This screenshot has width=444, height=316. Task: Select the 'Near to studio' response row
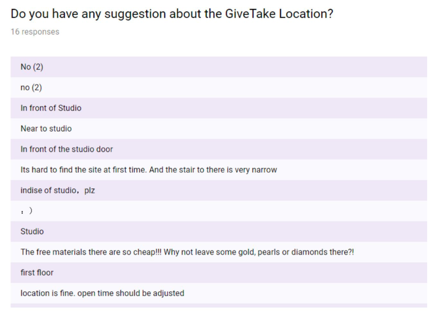219,129
